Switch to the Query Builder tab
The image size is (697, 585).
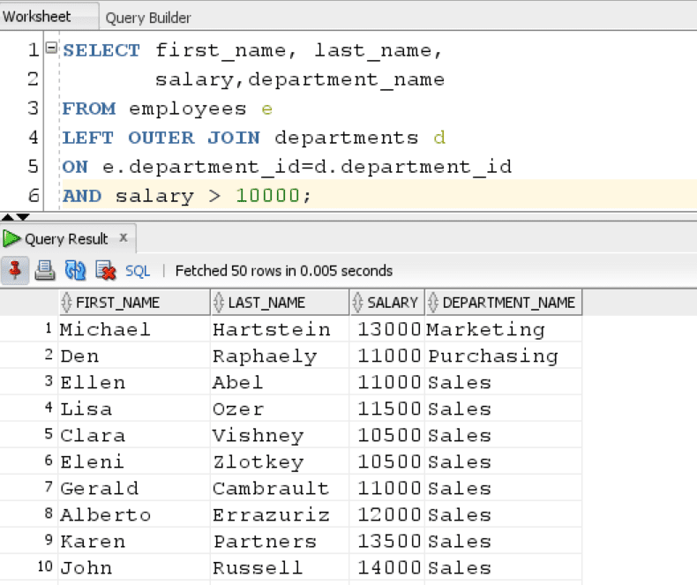click(x=148, y=18)
